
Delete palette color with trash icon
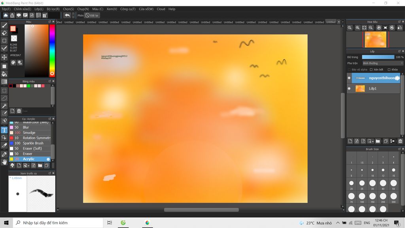(19, 111)
